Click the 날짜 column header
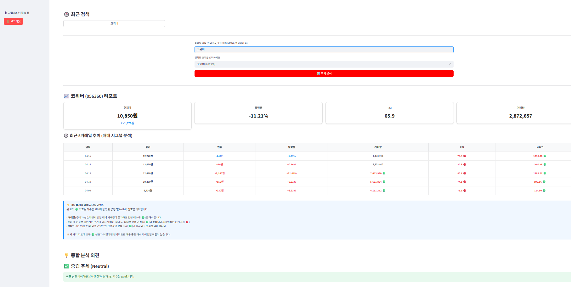The image size is (571, 287). coord(88,147)
